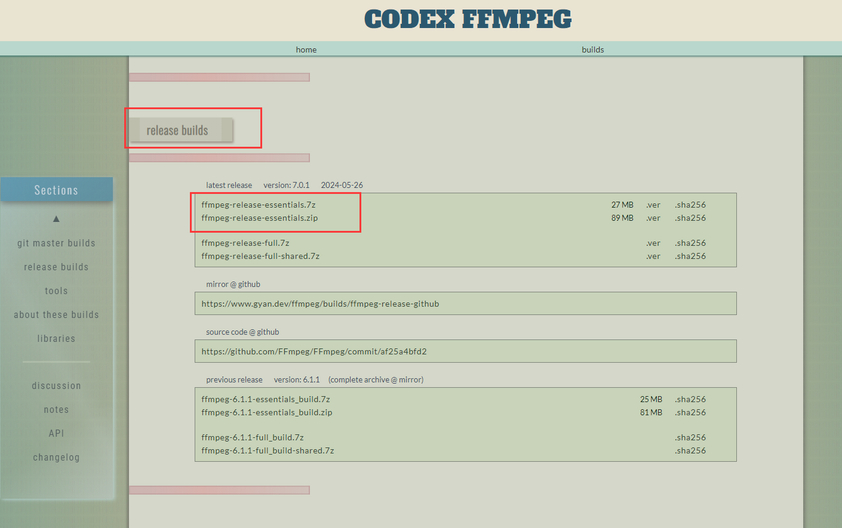Open .sha256 for 6.1.1-full_build.7z
Viewport: 842px width, 528px height.
(x=690, y=437)
